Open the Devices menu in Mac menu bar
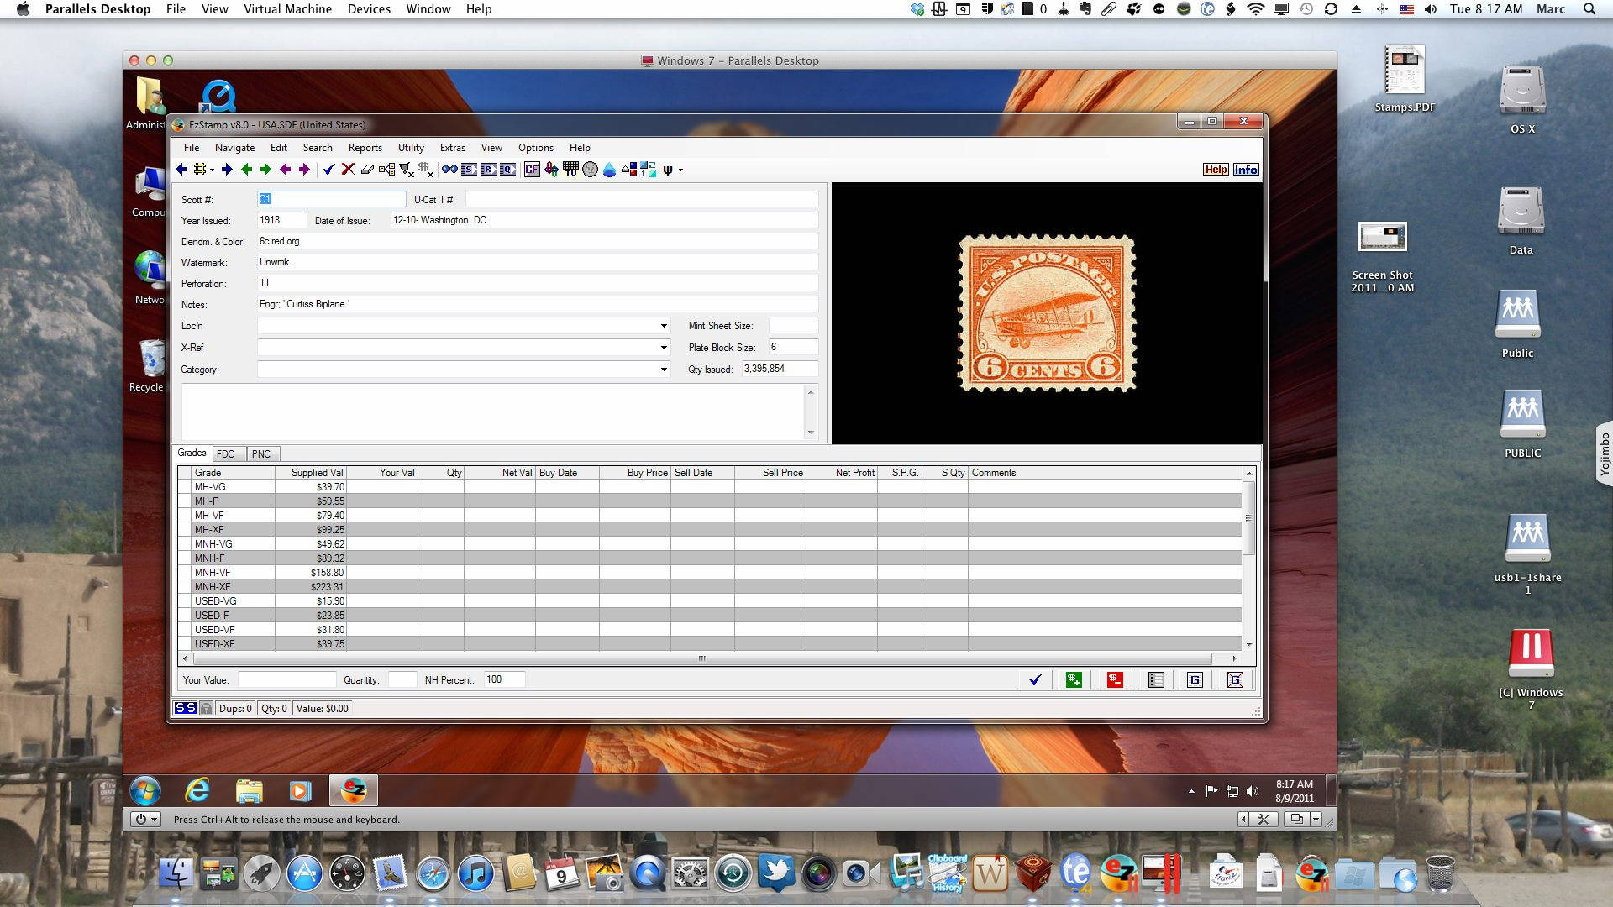This screenshot has width=1613, height=907. (369, 9)
